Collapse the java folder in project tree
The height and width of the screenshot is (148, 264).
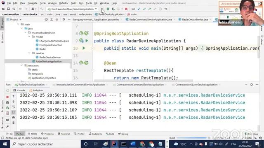point(22,28)
